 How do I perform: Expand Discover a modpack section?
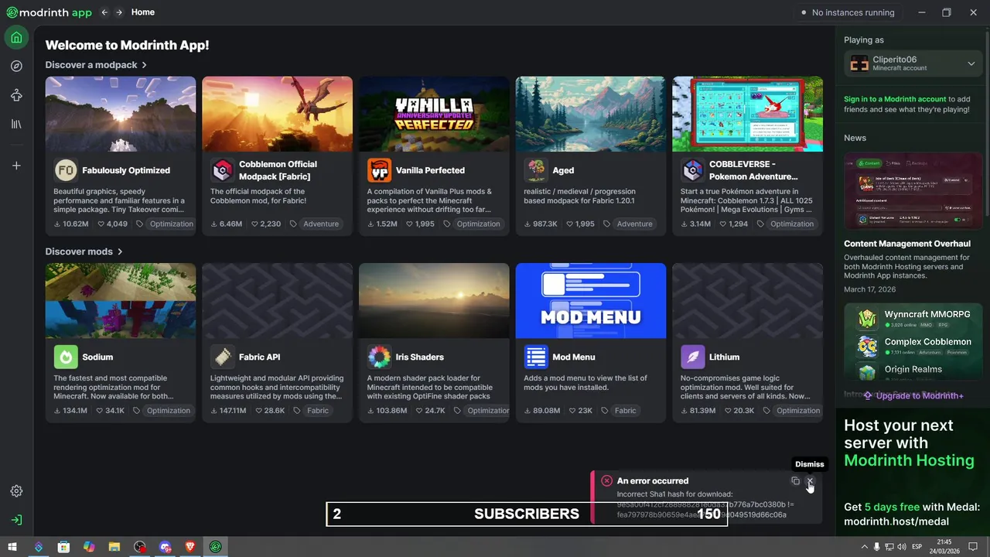click(96, 65)
